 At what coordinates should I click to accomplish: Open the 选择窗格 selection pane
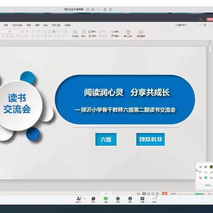(x=141, y=34)
